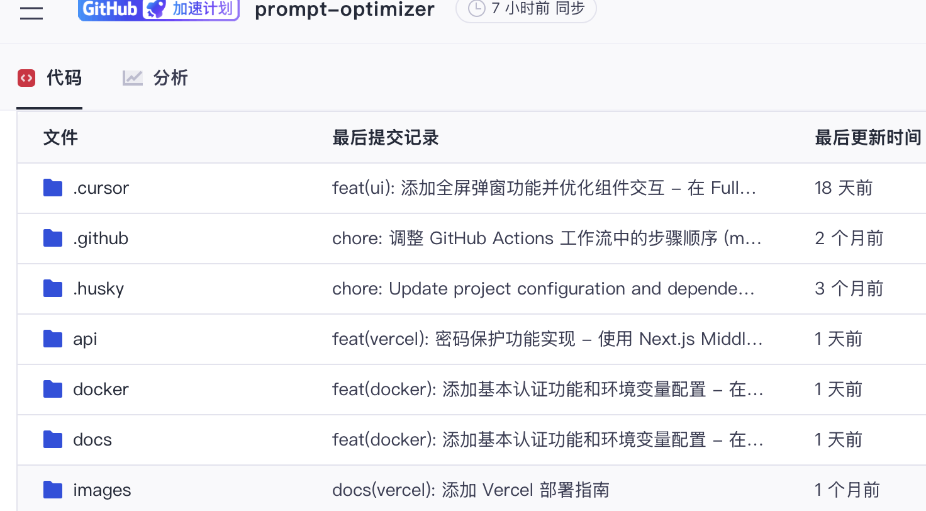Open the images folder icon
926x511 pixels.
(53, 490)
